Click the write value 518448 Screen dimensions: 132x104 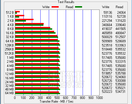coord(107,49)
